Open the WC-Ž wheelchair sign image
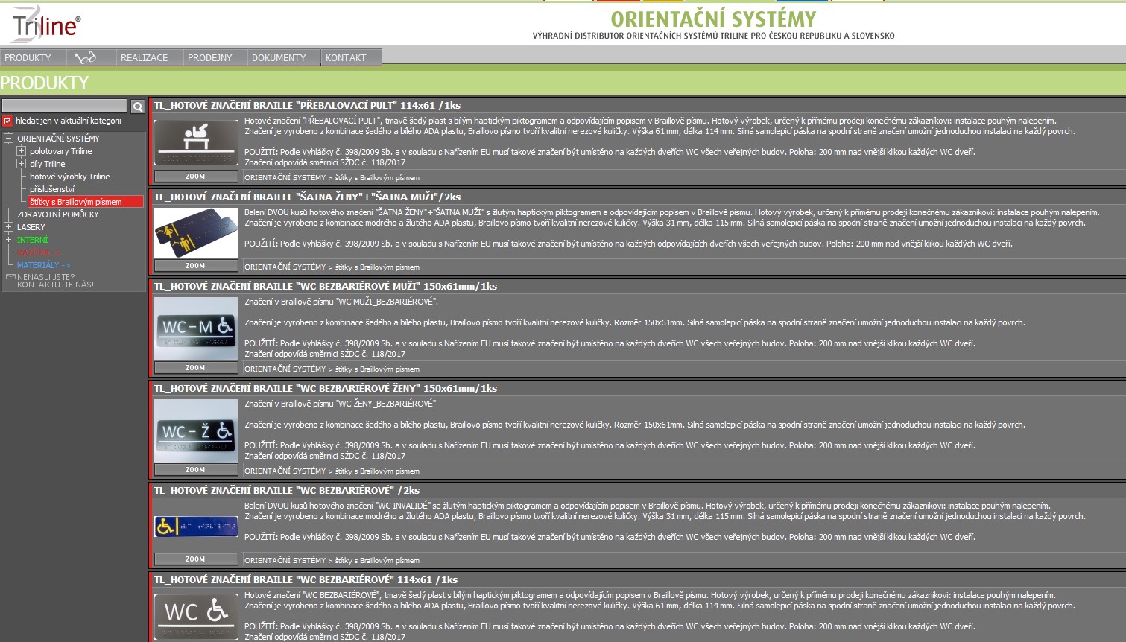Image resolution: width=1126 pixels, height=642 pixels. [x=196, y=430]
